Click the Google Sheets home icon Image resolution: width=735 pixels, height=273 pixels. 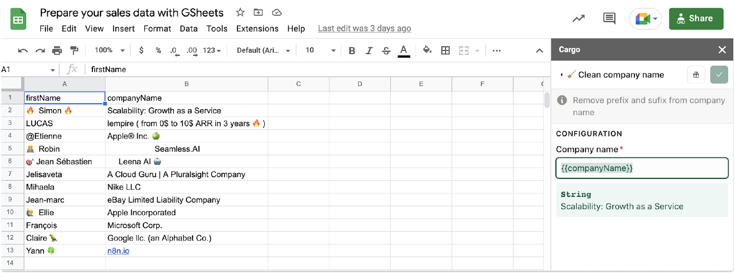(18, 19)
